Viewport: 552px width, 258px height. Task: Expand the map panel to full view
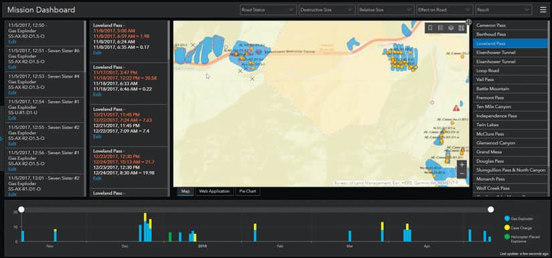tap(468, 22)
